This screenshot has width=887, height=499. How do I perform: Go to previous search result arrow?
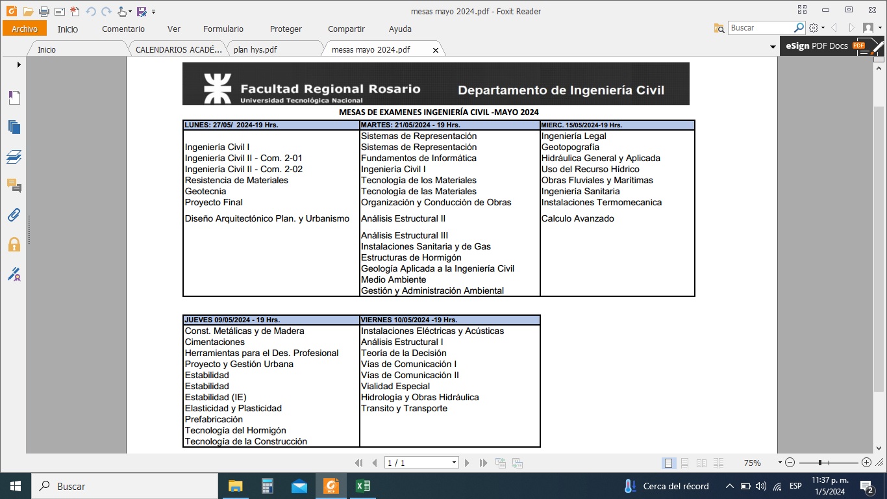834,28
